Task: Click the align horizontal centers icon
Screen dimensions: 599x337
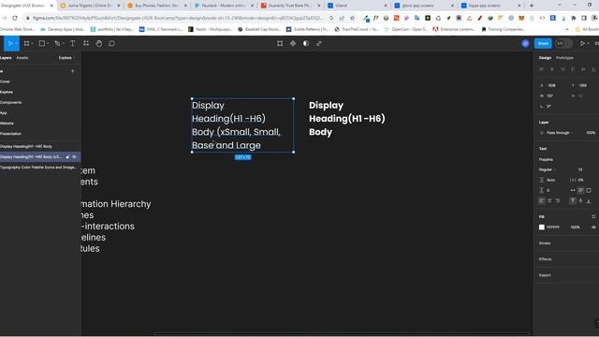Action: 552,69
